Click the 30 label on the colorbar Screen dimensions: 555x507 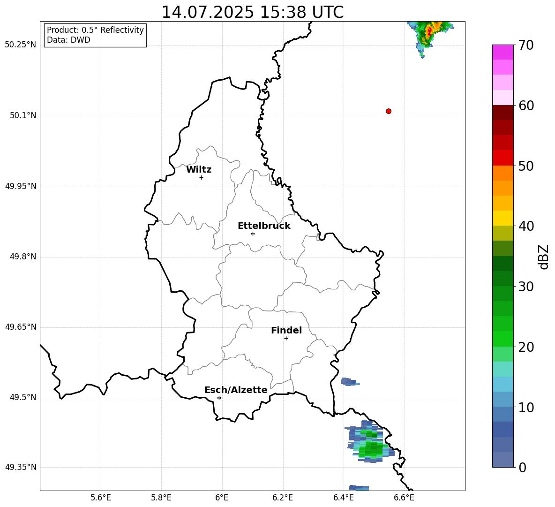[526, 287]
